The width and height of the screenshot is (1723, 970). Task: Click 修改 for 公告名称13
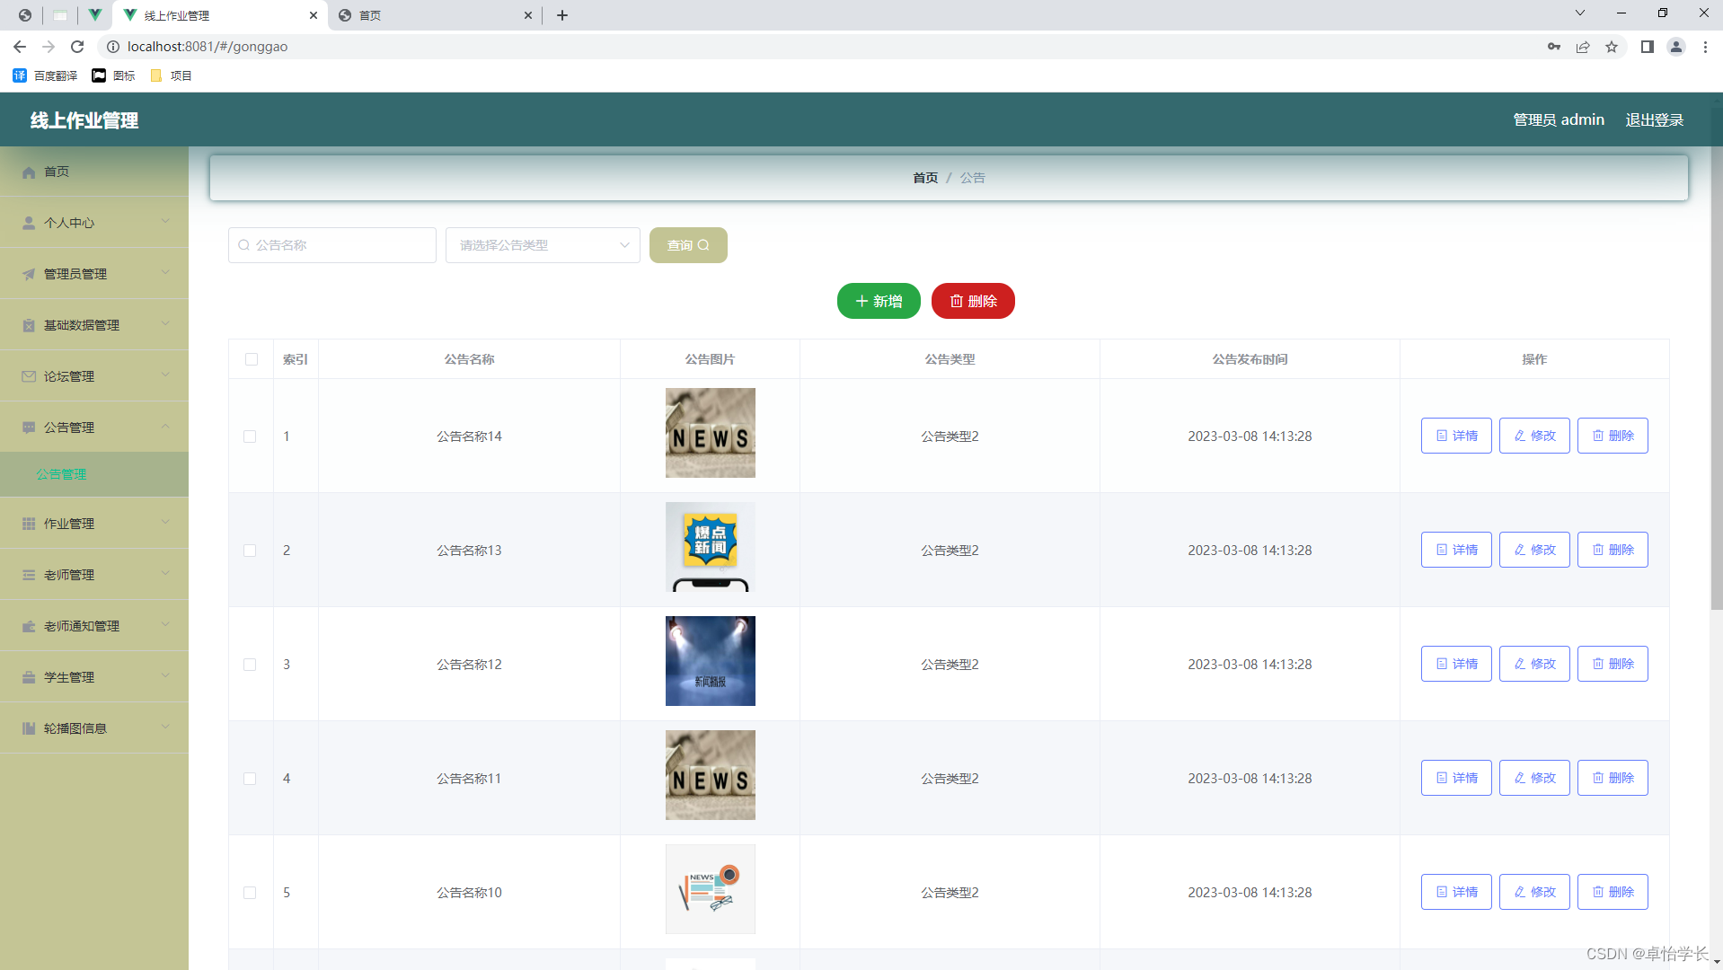tap(1534, 550)
